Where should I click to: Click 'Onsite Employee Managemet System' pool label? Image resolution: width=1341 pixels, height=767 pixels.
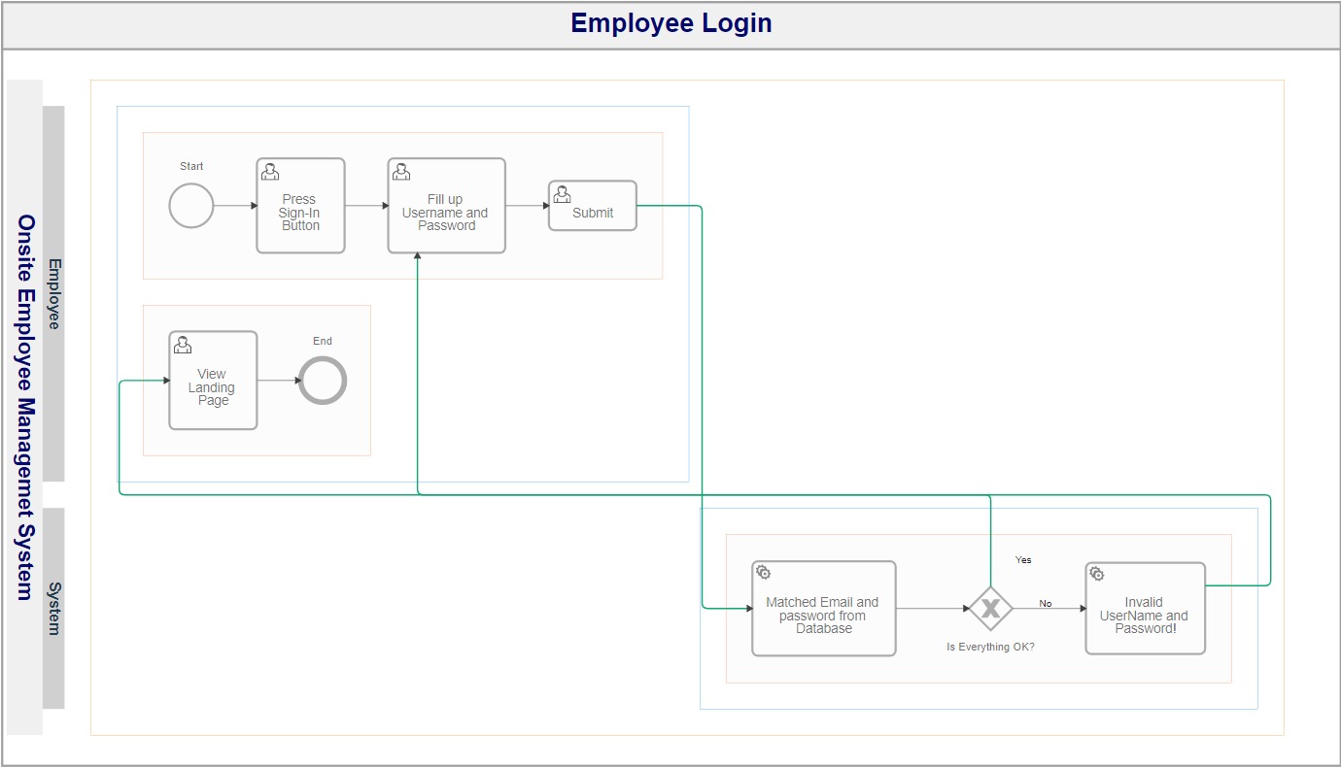click(x=26, y=407)
